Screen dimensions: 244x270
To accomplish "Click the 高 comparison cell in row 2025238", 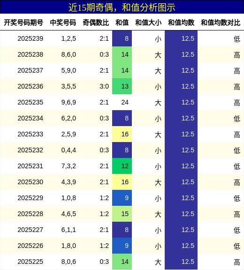I will coord(237,55).
